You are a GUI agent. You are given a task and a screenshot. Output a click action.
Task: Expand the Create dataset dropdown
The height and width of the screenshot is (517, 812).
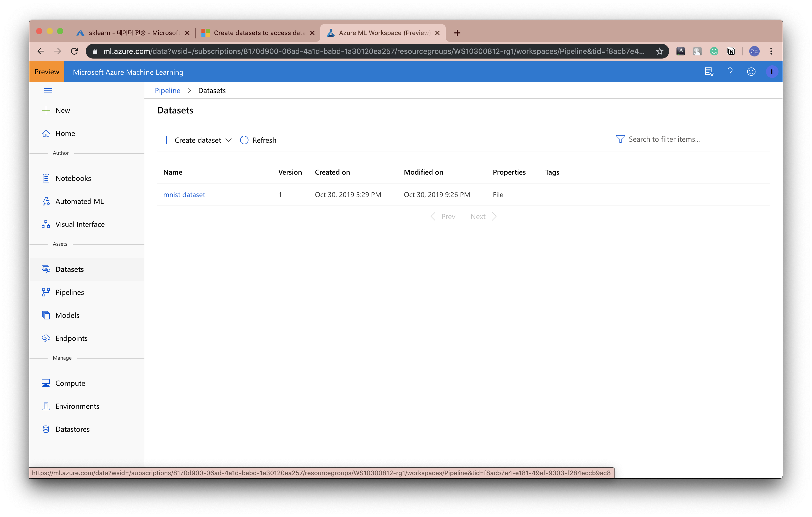pyautogui.click(x=230, y=140)
